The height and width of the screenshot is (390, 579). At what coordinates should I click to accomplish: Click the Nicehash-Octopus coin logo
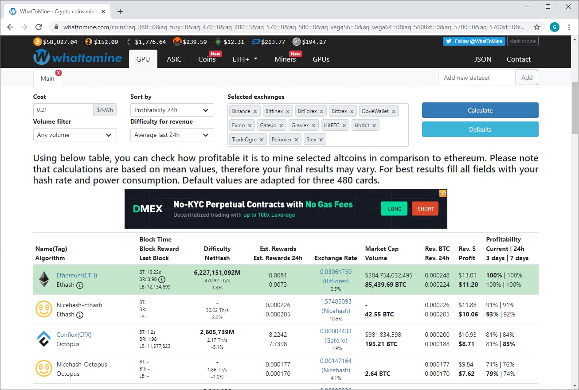coord(44,369)
